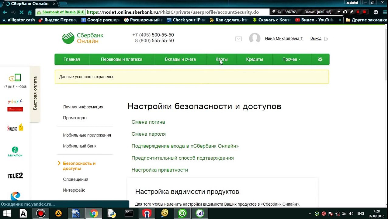Viewport: 388px width, 219px height.
Task: Open command prompt in taskbar
Action: pyautogui.click(x=129, y=214)
